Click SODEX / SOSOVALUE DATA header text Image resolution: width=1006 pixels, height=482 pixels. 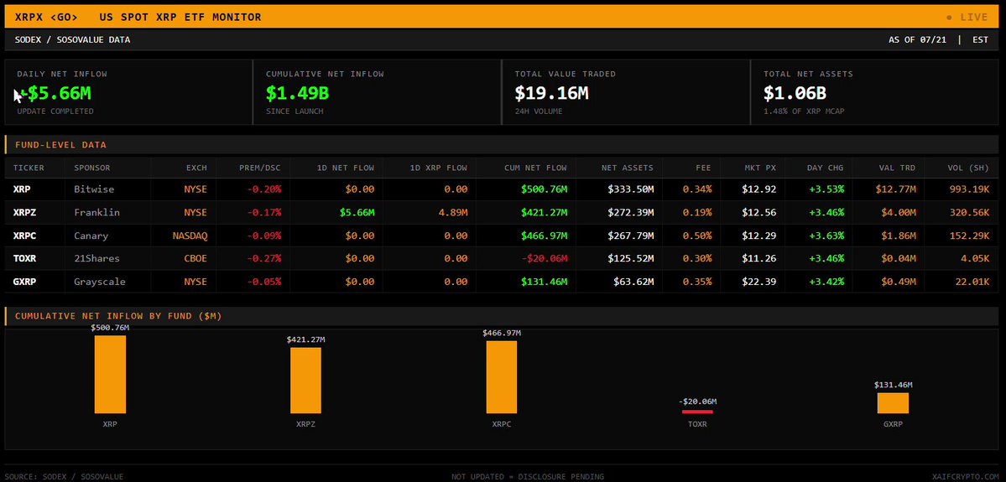[72, 39]
